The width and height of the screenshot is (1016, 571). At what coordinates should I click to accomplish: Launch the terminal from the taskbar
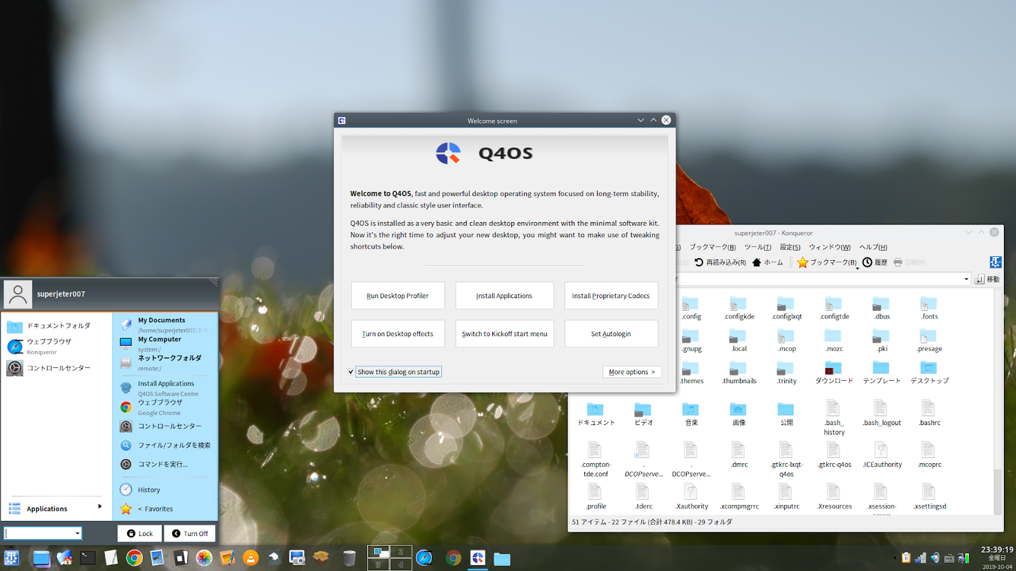(88, 558)
